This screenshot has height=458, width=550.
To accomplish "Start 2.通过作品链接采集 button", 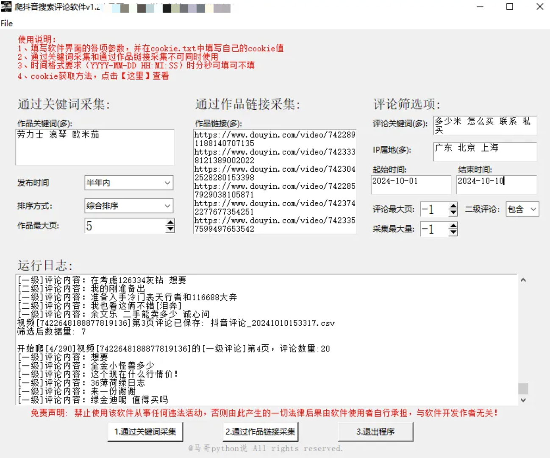I will point(260,432).
